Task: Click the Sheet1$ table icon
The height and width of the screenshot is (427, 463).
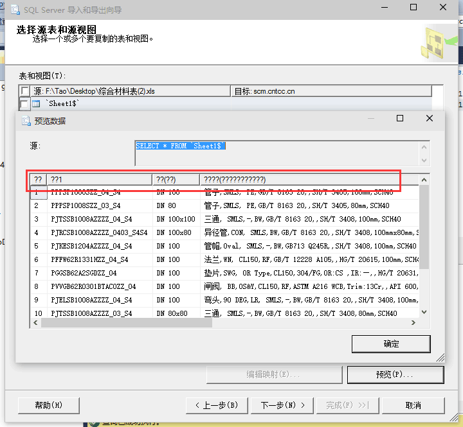Action: coord(36,104)
